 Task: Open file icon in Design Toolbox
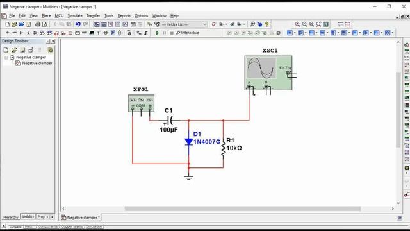point(14,50)
